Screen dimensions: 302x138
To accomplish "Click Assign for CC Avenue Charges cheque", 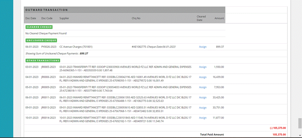I will 203,47.
